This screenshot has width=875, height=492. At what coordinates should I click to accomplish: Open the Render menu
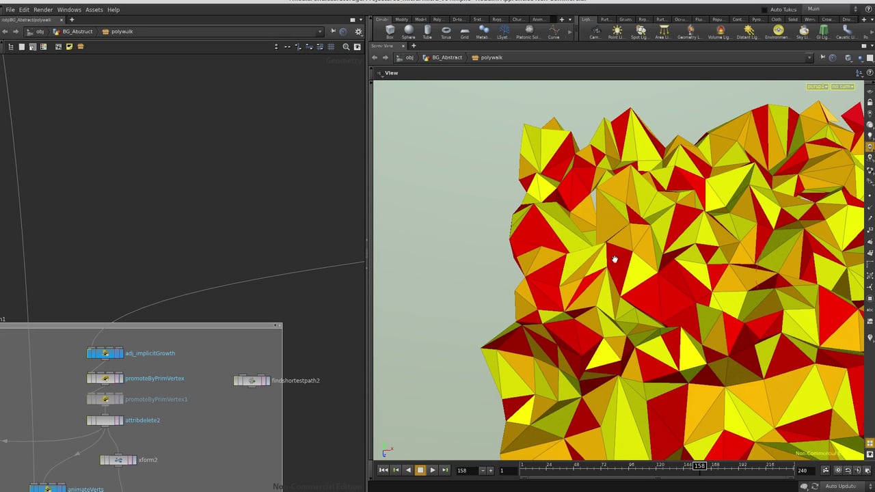(x=43, y=10)
